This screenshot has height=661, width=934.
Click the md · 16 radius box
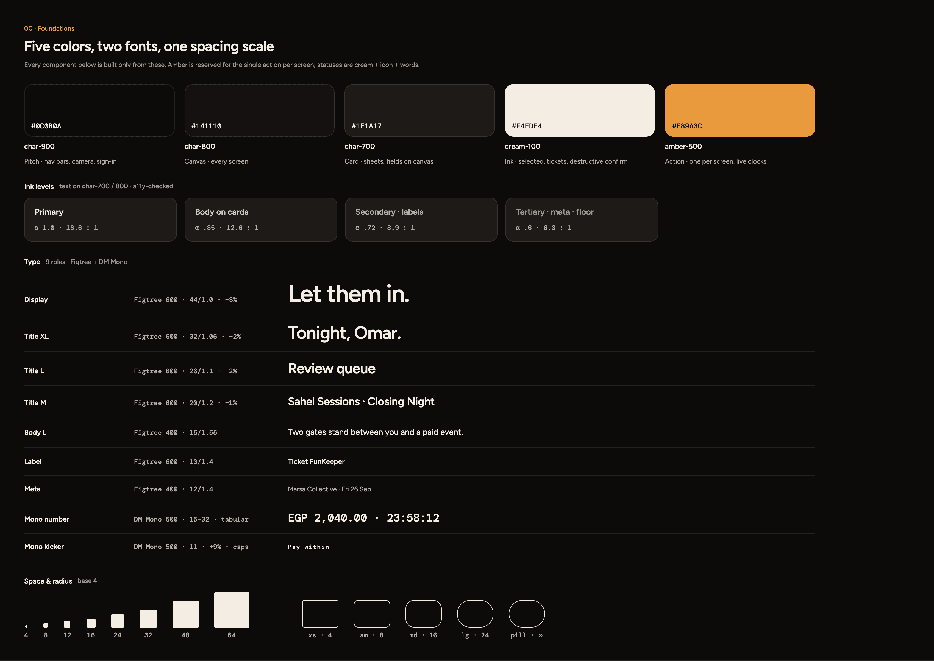[x=424, y=614]
